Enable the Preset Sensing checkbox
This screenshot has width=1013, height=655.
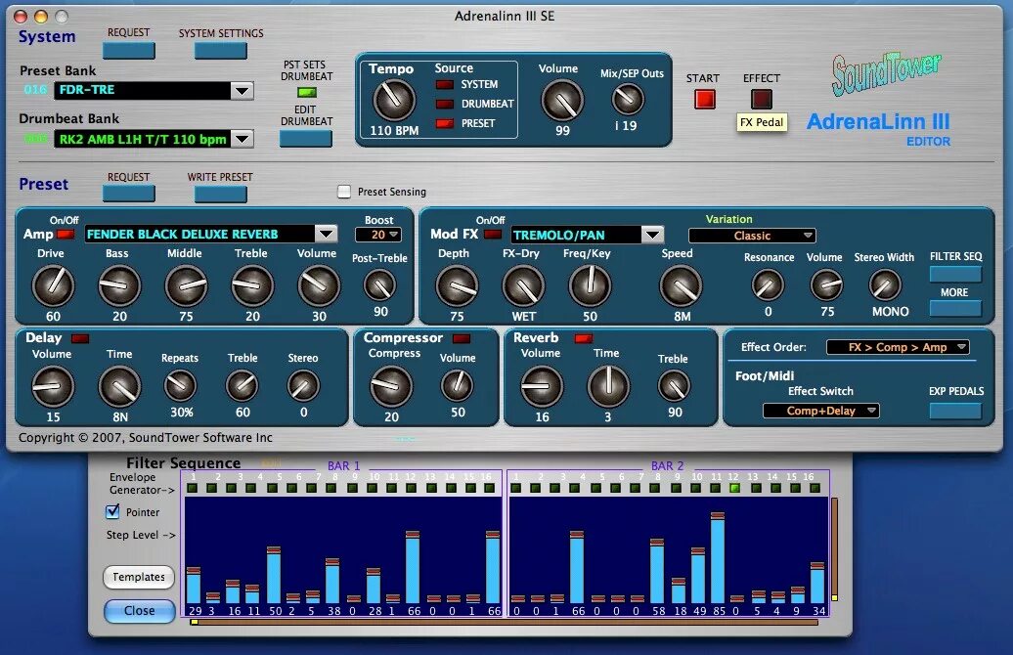coord(344,192)
